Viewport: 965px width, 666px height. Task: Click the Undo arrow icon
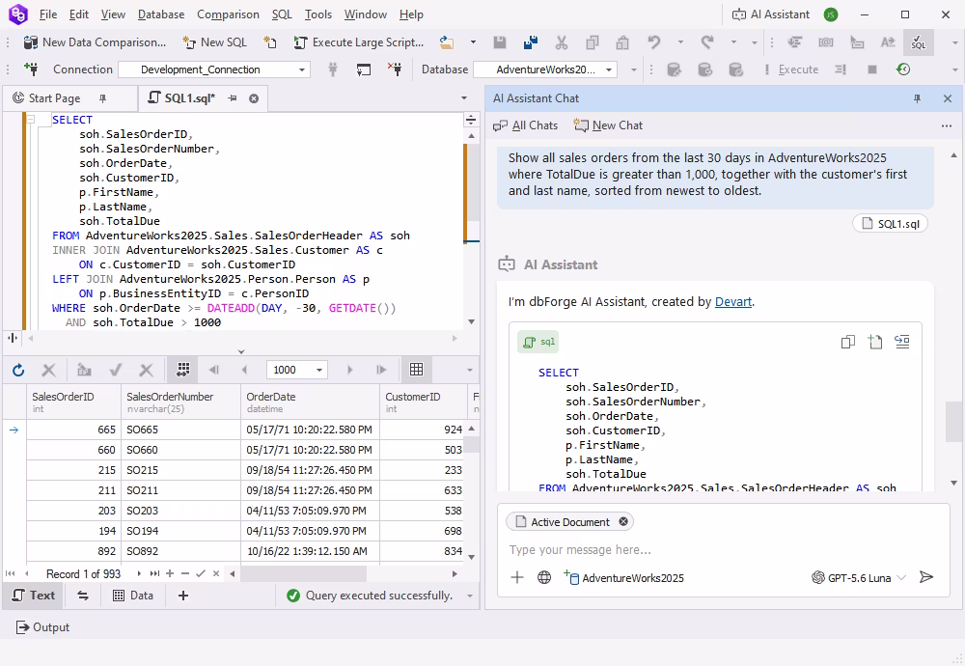(x=653, y=42)
